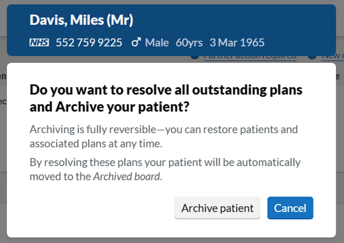This screenshot has width=344, height=243.
Task: Click the Archiving is fully reversible paragraph
Action: [164, 137]
